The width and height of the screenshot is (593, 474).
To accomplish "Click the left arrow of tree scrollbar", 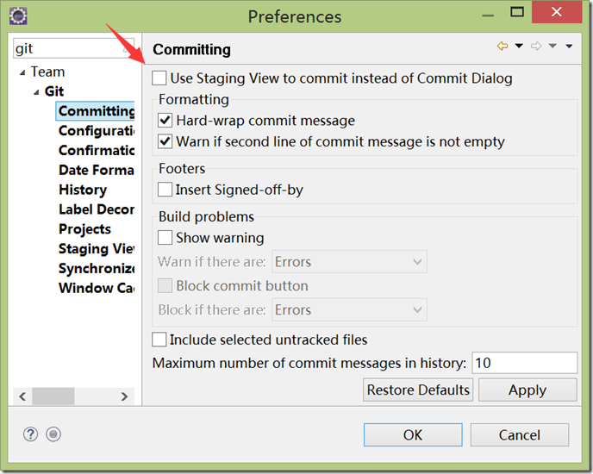I will [22, 396].
